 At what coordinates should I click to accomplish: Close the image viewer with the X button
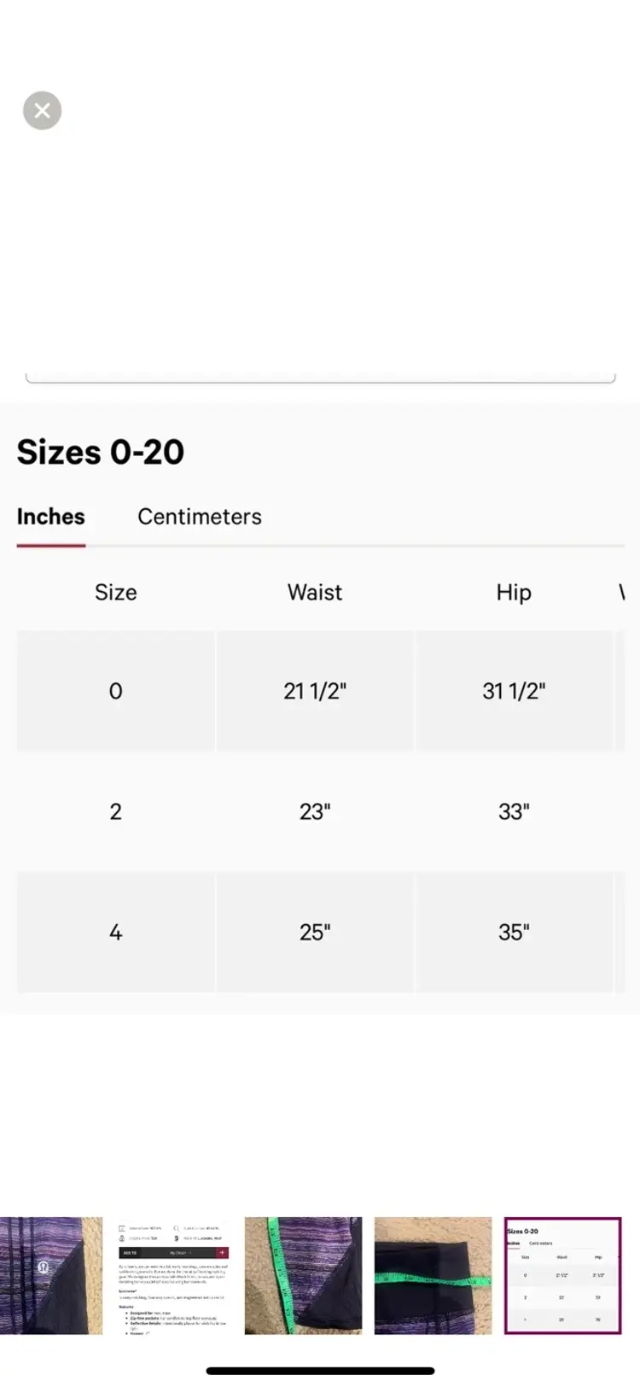pos(42,110)
